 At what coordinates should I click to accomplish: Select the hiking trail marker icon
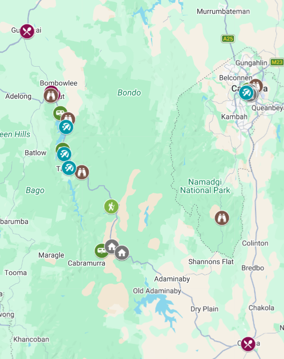[111, 207]
